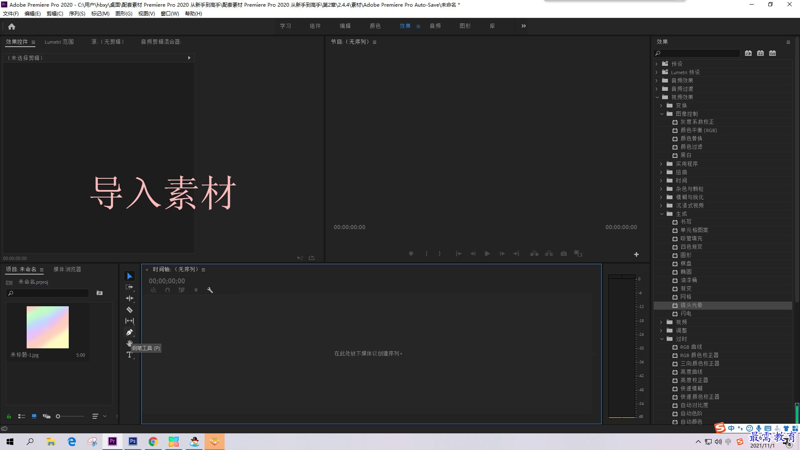The width and height of the screenshot is (800, 450).
Task: Open the 剪辑(C) menu
Action: 55,14
